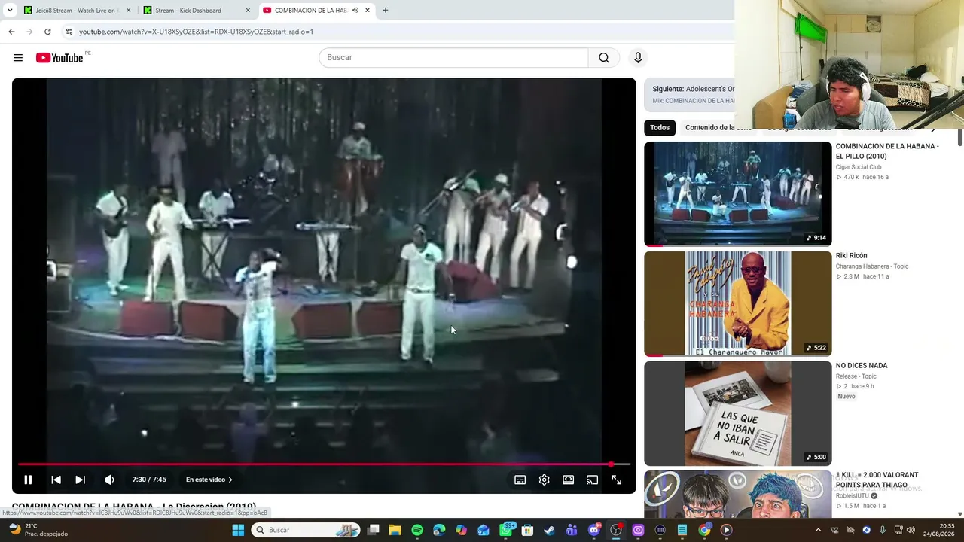
Task: Click the YouTube URL in the address bar
Action: click(x=197, y=32)
